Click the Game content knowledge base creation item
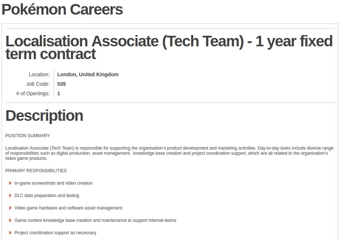 pos(95,220)
